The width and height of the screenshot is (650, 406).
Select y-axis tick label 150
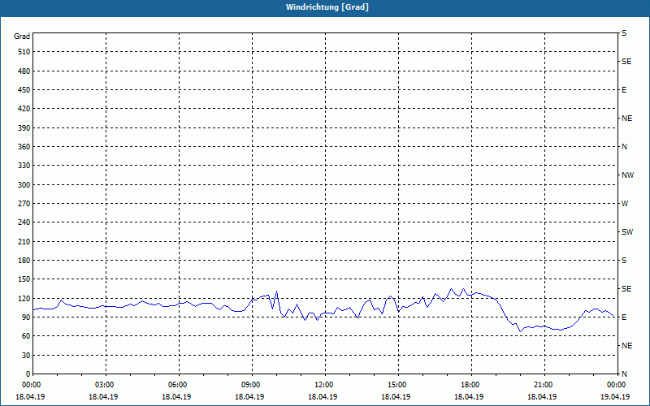tap(24, 279)
